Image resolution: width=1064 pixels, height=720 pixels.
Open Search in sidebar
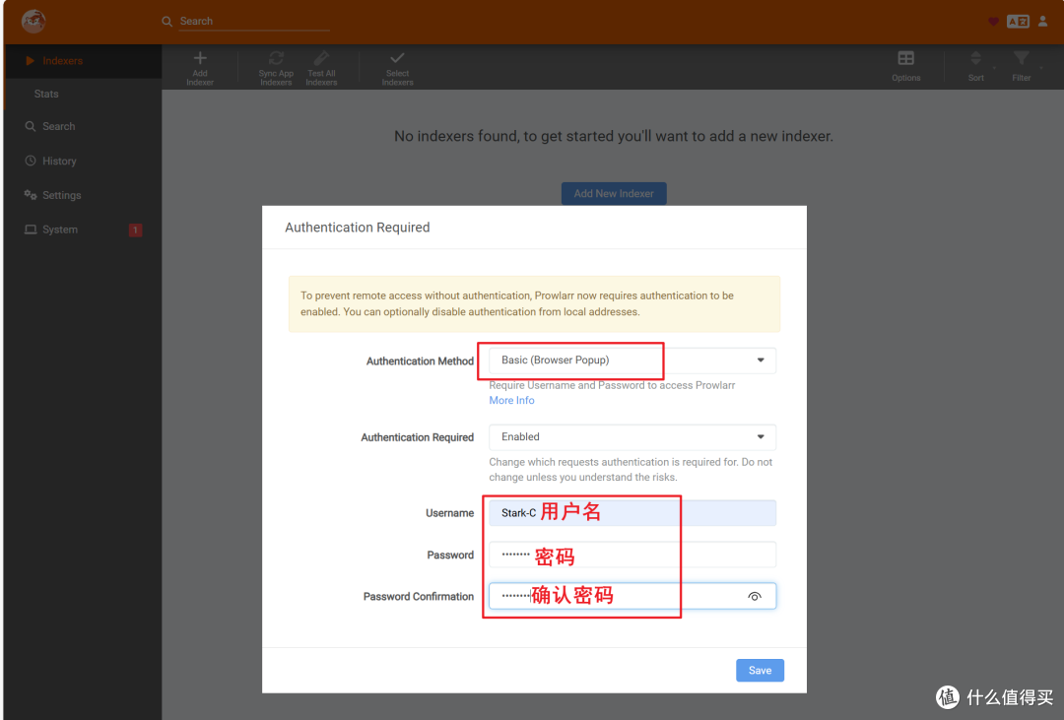point(83,126)
